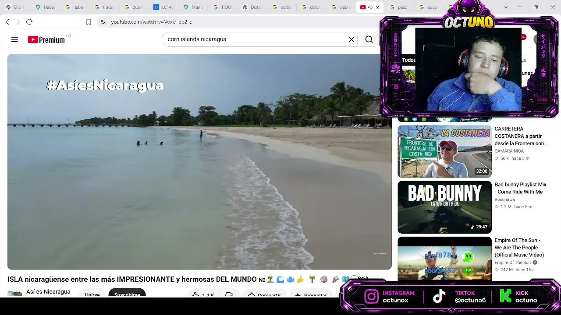Go back with the browser back arrow
The width and height of the screenshot is (561, 315).
(7, 22)
